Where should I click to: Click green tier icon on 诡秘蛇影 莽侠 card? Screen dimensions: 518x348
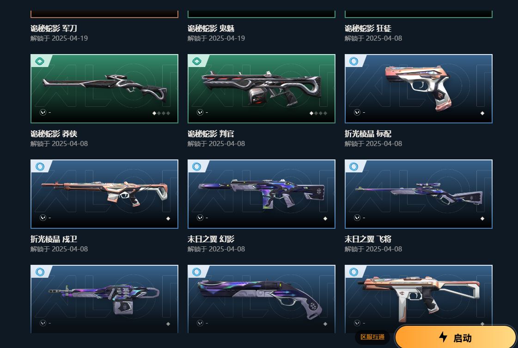click(40, 61)
